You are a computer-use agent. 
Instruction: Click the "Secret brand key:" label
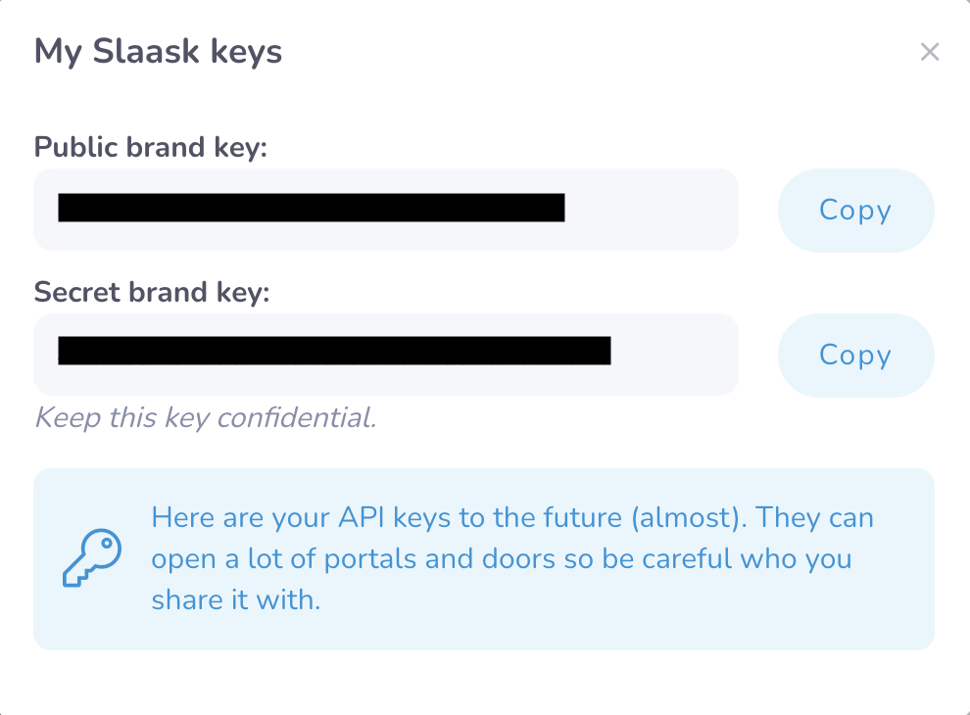click(x=151, y=292)
